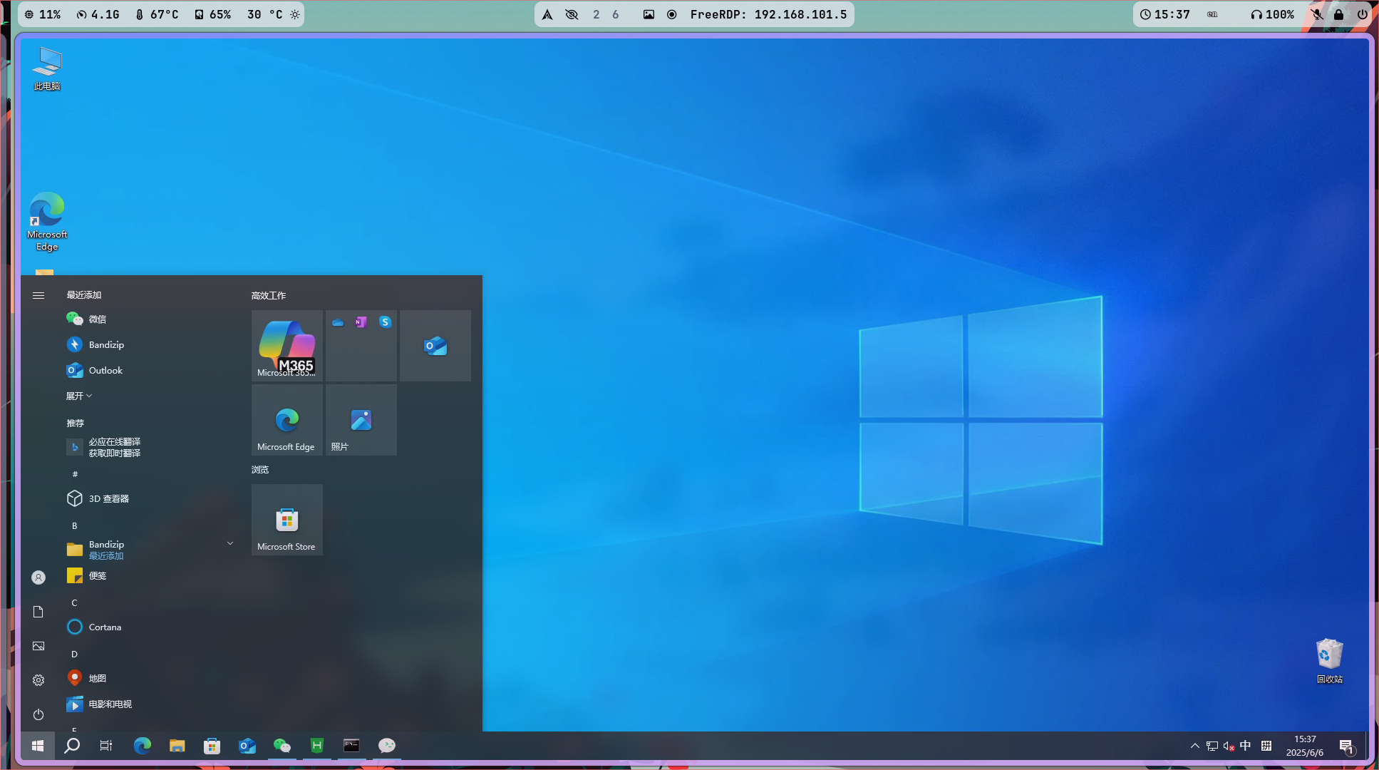Open Task View from the taskbar
The width and height of the screenshot is (1379, 770).
pos(106,746)
